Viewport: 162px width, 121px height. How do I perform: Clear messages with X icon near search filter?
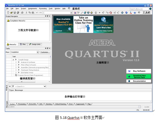tap(10, 86)
